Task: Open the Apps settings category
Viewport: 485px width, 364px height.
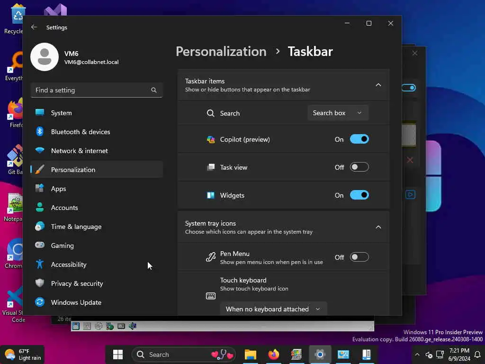Action: coord(97,189)
